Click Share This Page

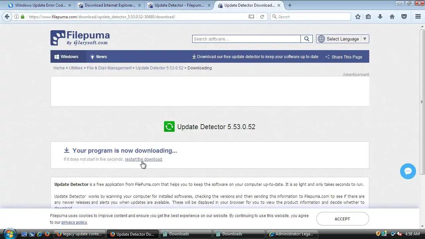(x=344, y=57)
